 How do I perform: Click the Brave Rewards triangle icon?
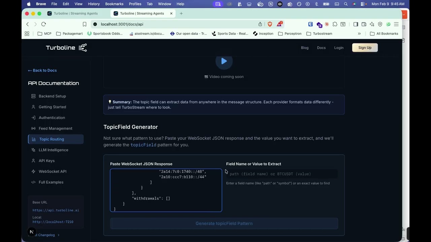279,24
